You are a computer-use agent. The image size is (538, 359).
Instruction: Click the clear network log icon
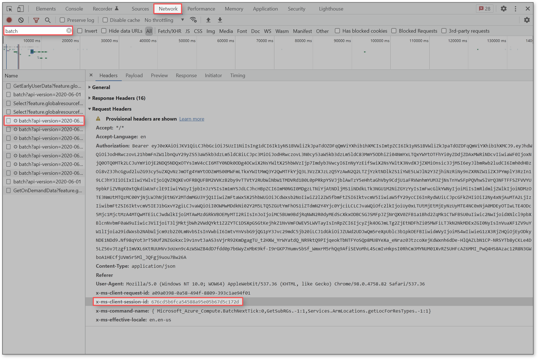point(21,20)
